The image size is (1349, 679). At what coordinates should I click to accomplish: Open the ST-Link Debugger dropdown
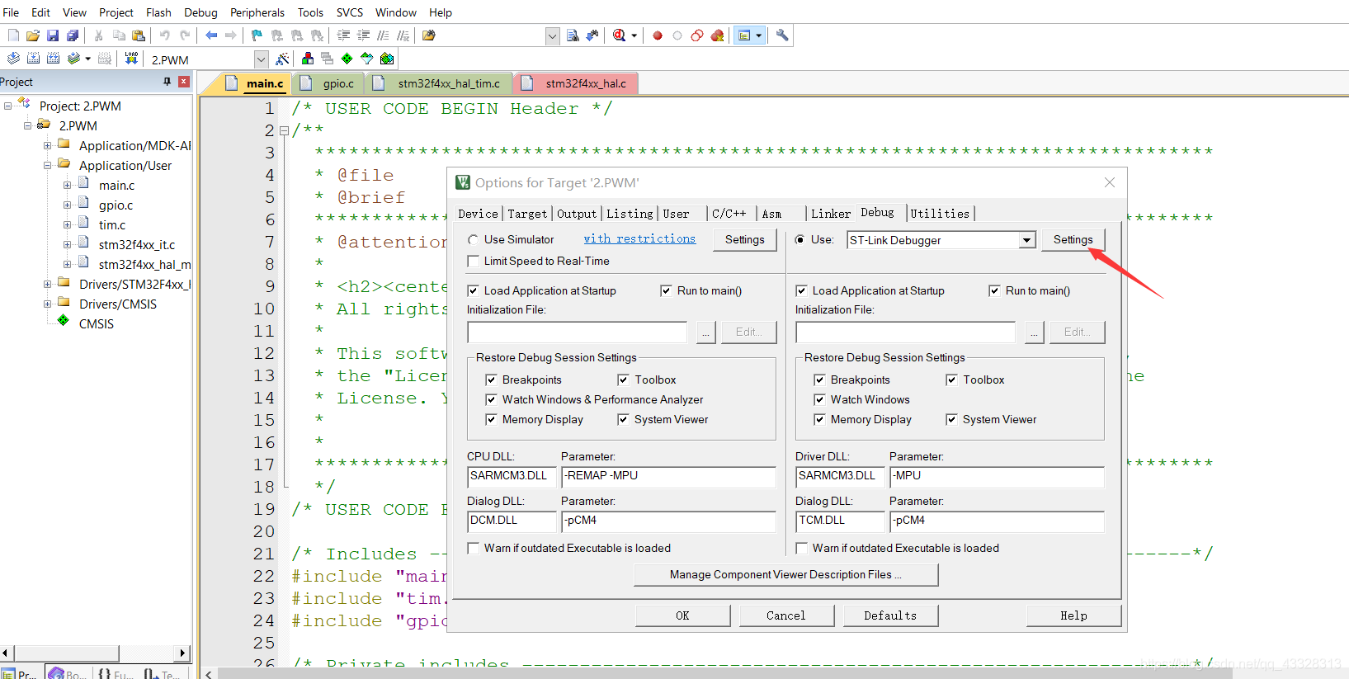(x=1026, y=240)
